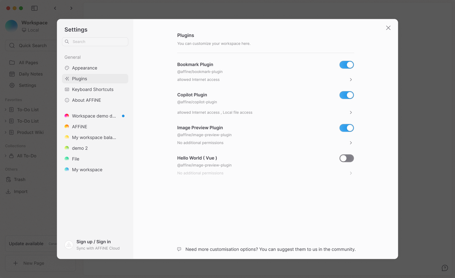Open the Workspace avatar in sidebar

11,26
